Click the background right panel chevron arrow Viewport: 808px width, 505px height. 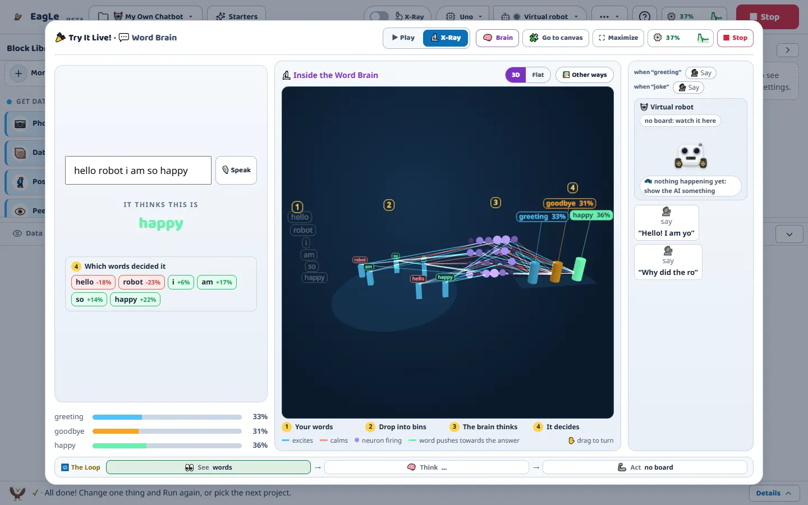[x=788, y=50]
